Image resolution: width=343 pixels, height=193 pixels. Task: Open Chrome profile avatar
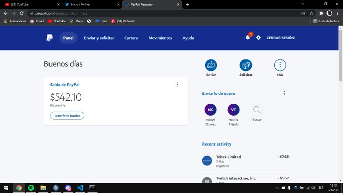[x=329, y=13]
